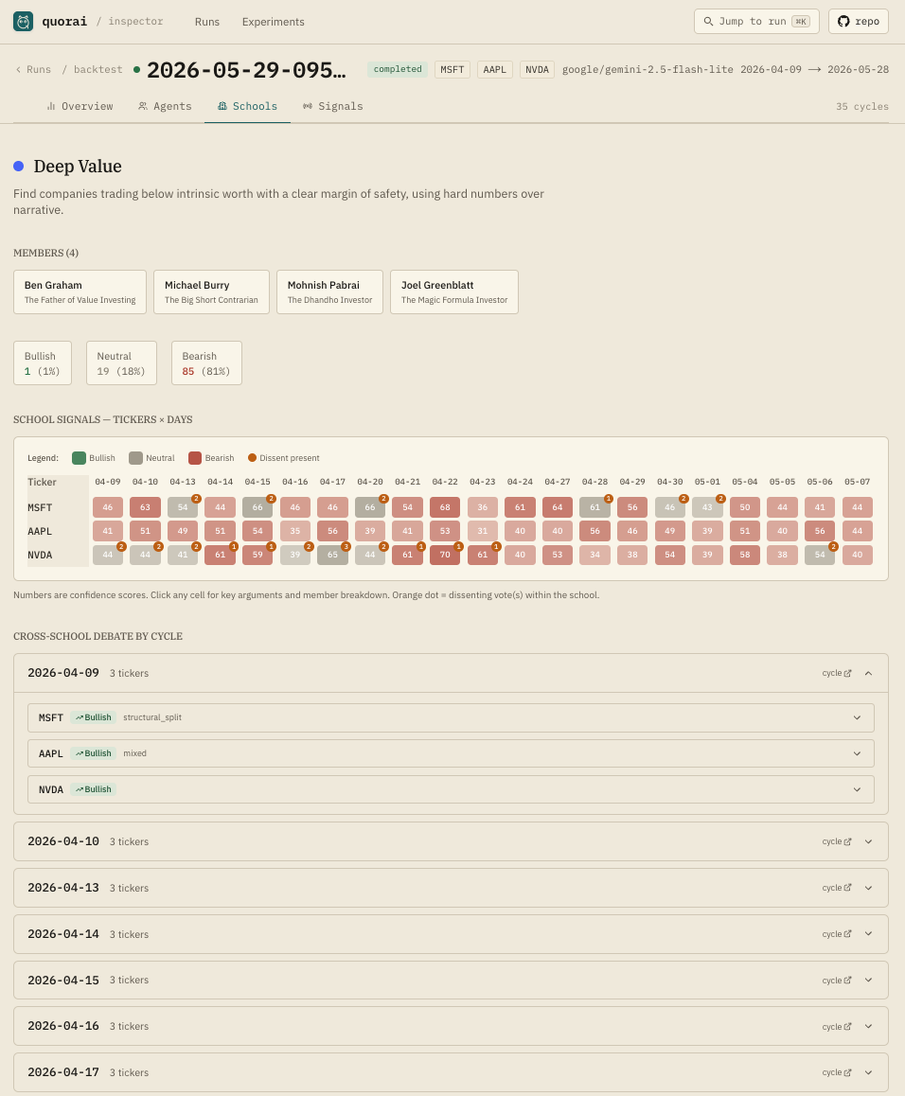This screenshot has height=1096, width=905.
Task: Open NVDA 04-22 cell with score 70
Action: click(x=445, y=555)
